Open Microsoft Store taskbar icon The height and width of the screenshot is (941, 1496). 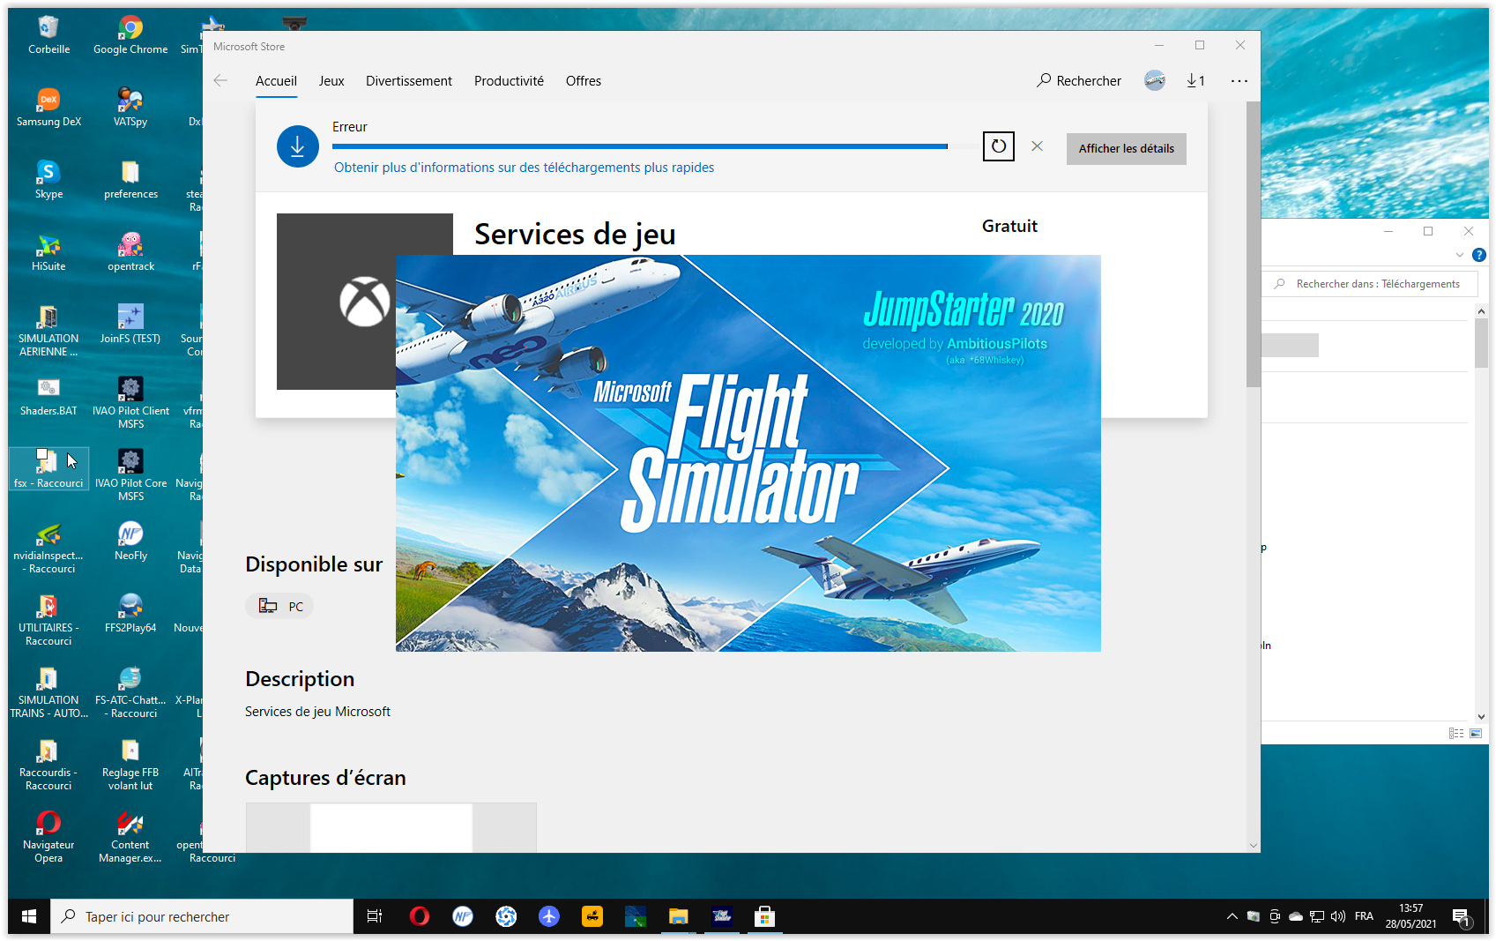coord(764,916)
